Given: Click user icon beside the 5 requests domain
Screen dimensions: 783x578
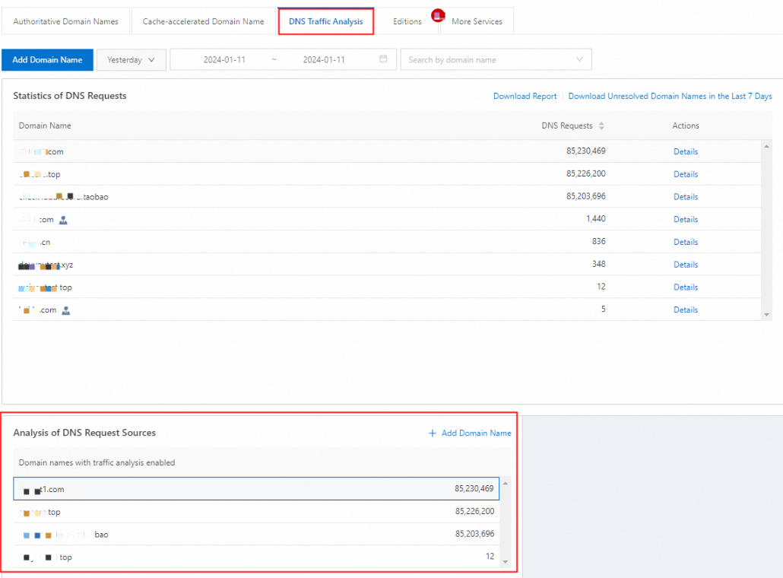Looking at the screenshot, I should [65, 311].
